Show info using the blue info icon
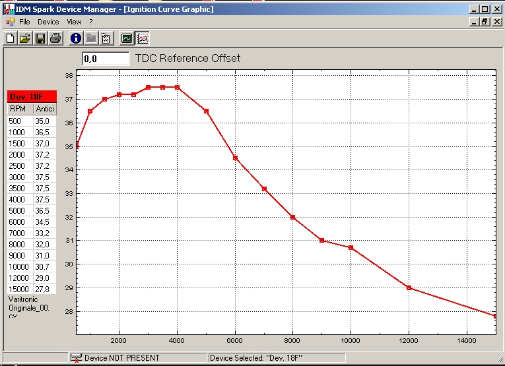 point(75,38)
